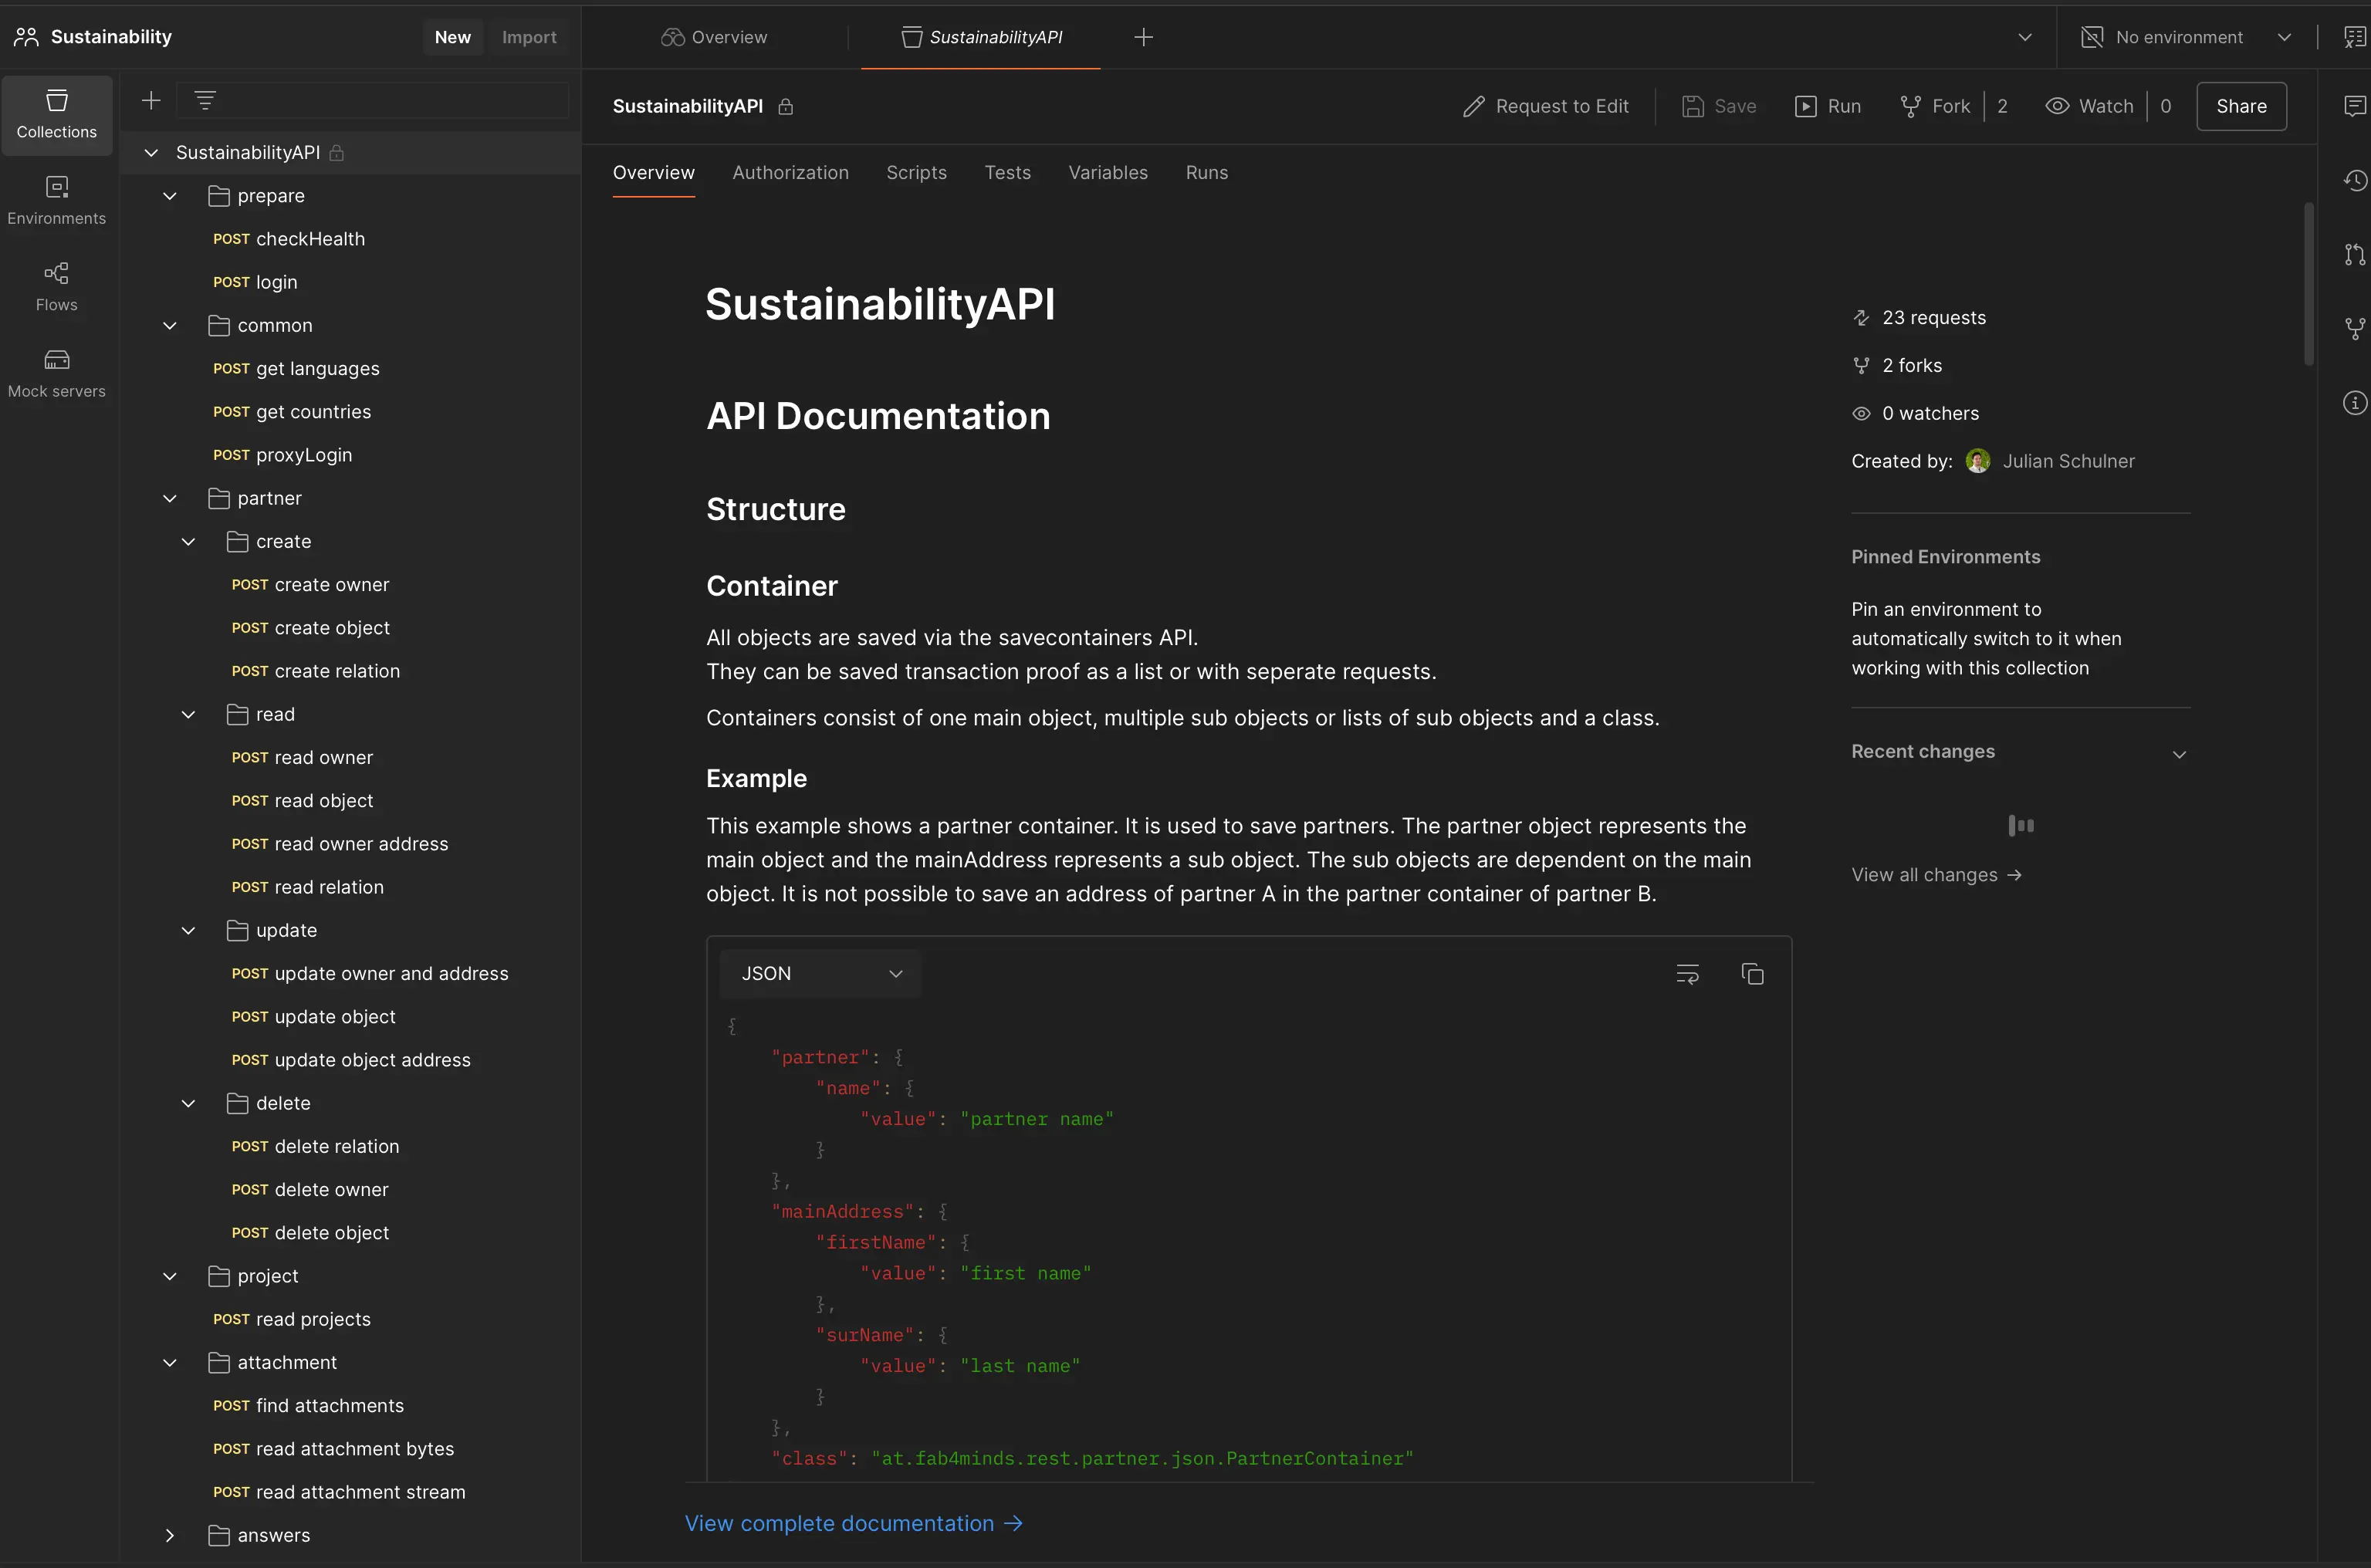This screenshot has width=2371, height=1568.
Task: Click the documentation vertical scrollbar
Action: pyautogui.click(x=2309, y=284)
